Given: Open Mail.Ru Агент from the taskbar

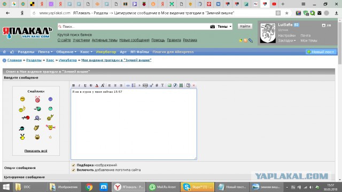Looking at the screenshot, I should coord(163,187).
